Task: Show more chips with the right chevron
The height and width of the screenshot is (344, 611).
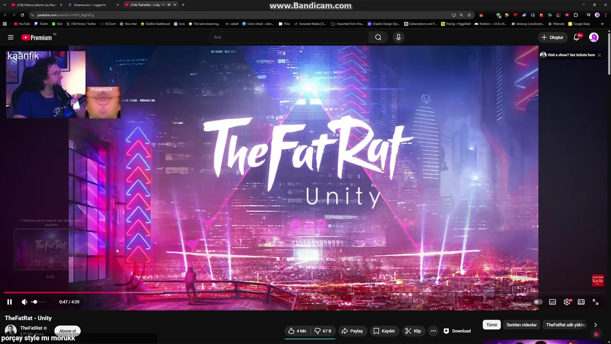Action: [x=595, y=325]
